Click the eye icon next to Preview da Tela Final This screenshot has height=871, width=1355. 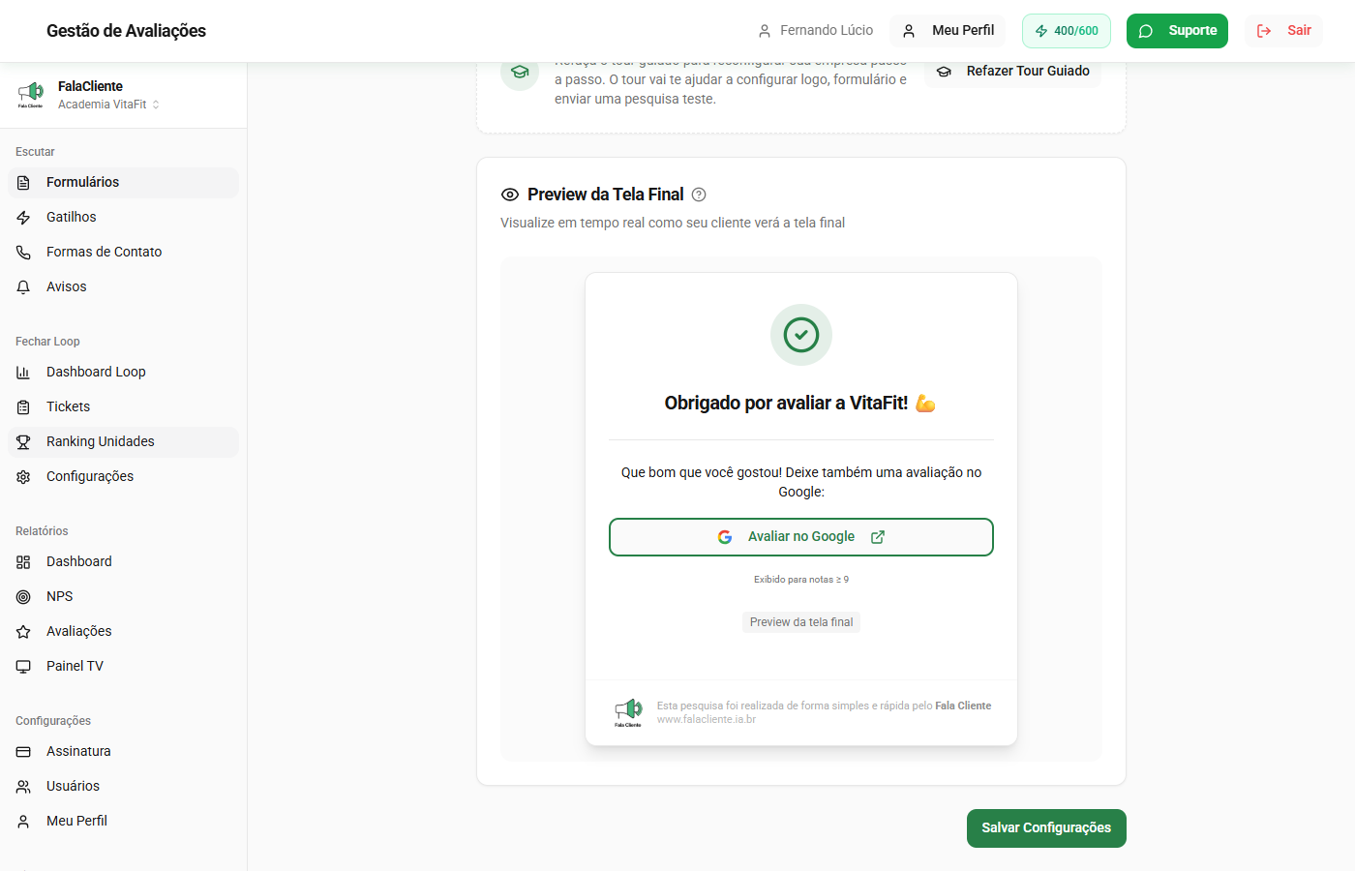pos(510,195)
